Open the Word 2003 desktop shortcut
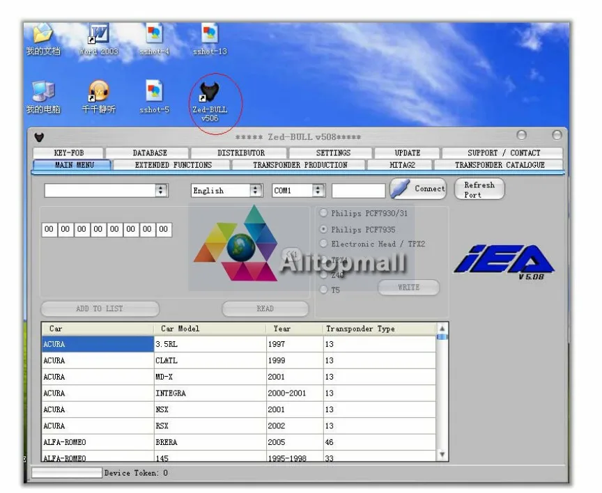This screenshot has height=493, width=602. tap(99, 39)
